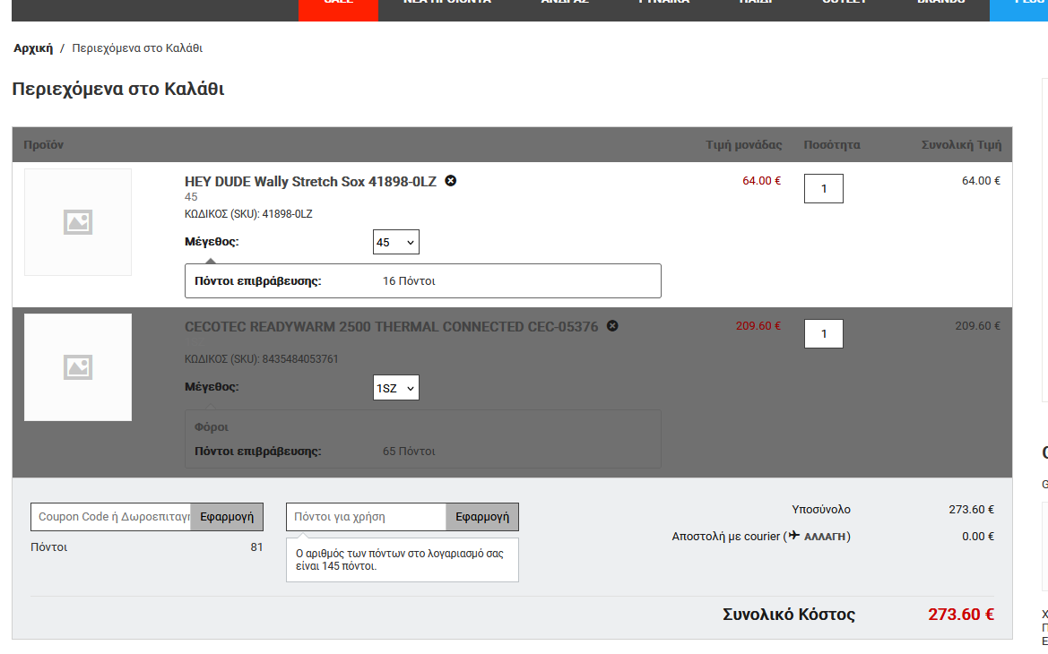The width and height of the screenshot is (1048, 654).
Task: Change shipping method via ΑΛΛΑΓΗ
Action: point(825,537)
